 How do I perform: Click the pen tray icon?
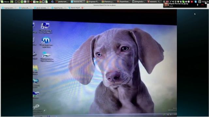click(x=170, y=2)
